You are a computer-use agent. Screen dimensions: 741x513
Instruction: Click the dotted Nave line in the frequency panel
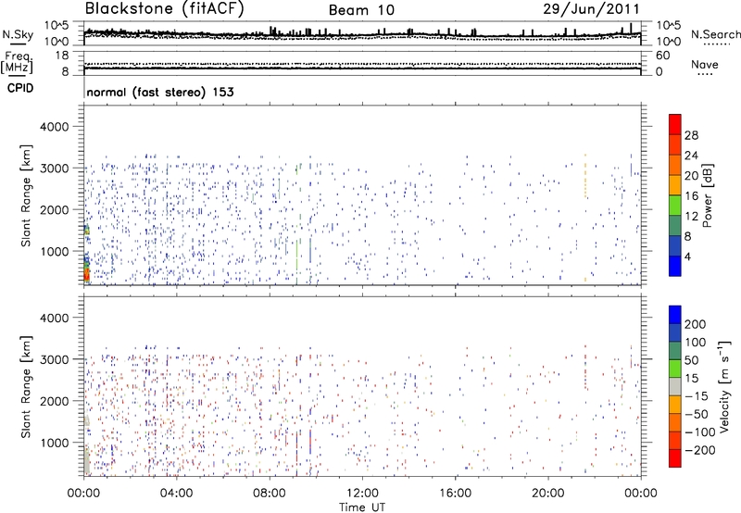click(362, 63)
